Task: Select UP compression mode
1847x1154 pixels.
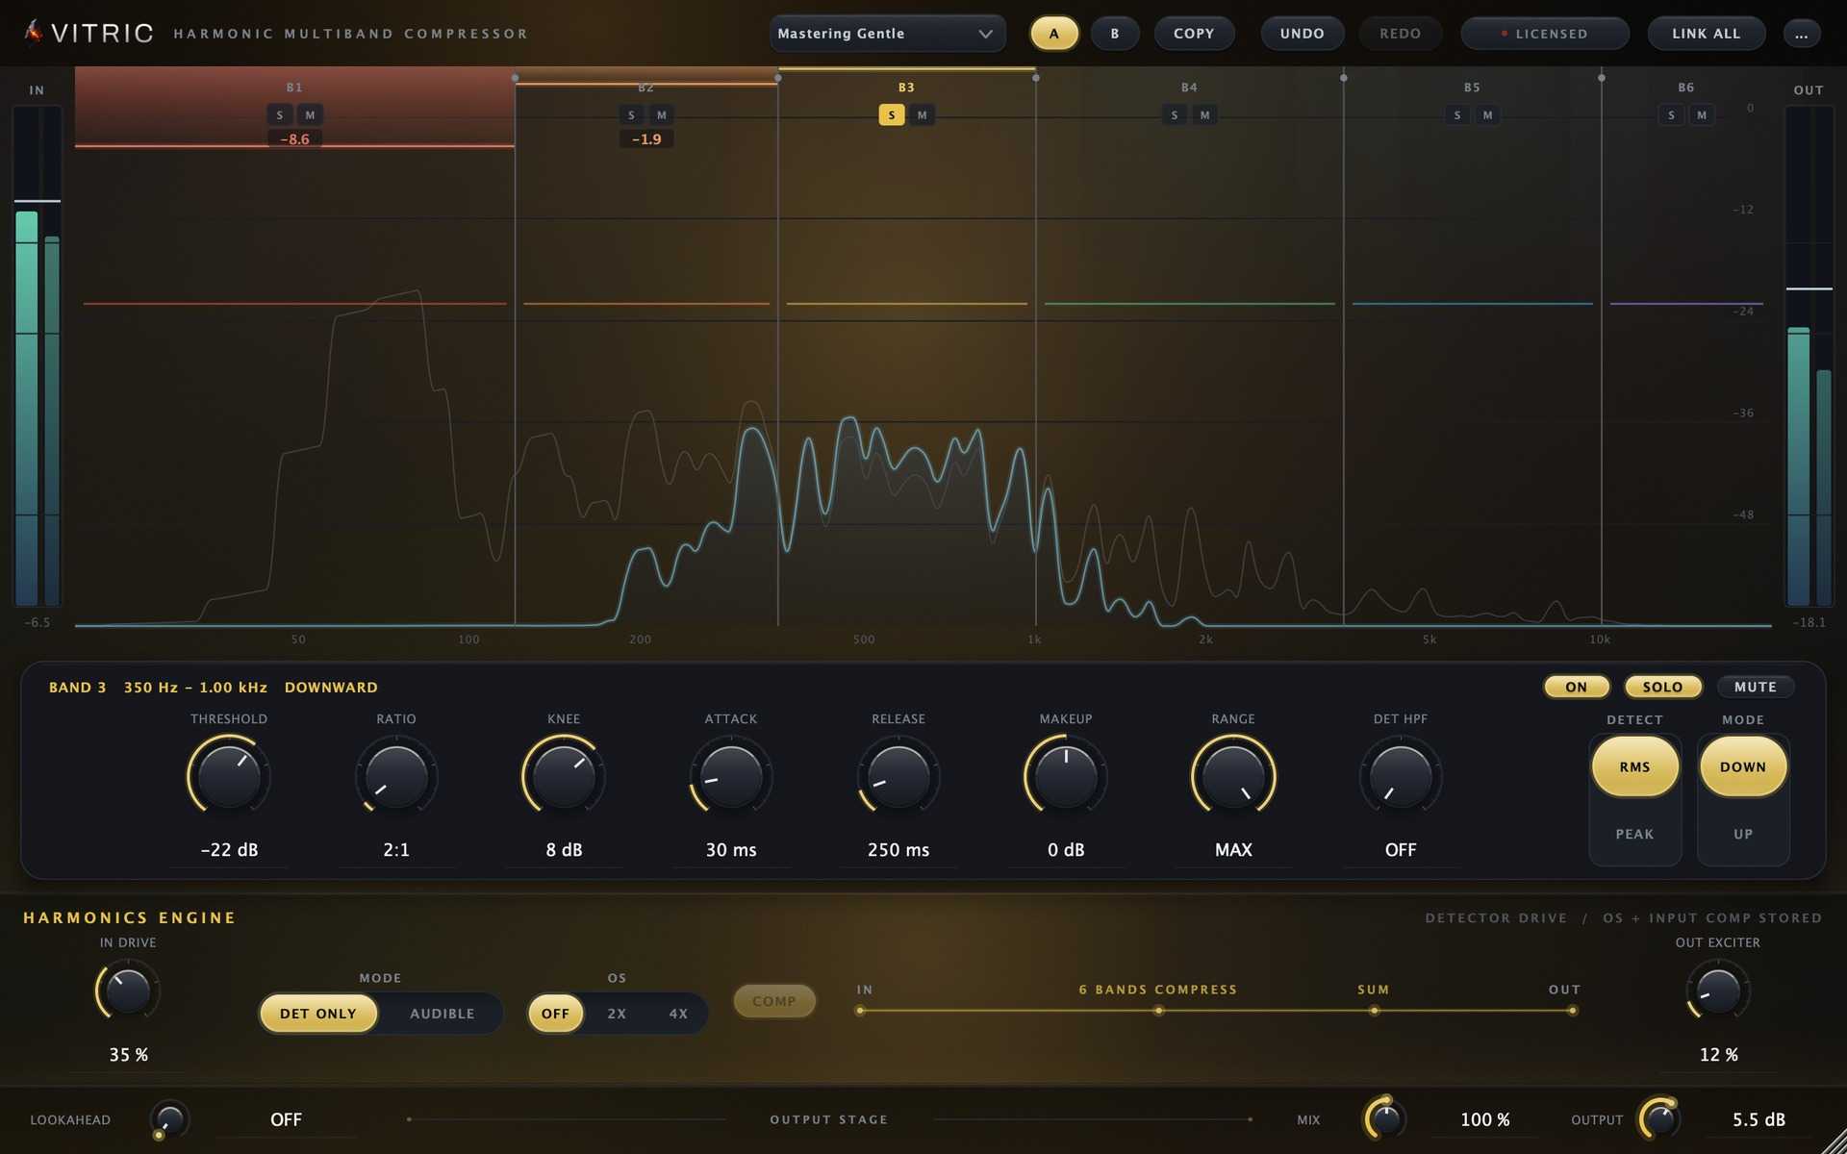Action: 1743,834
